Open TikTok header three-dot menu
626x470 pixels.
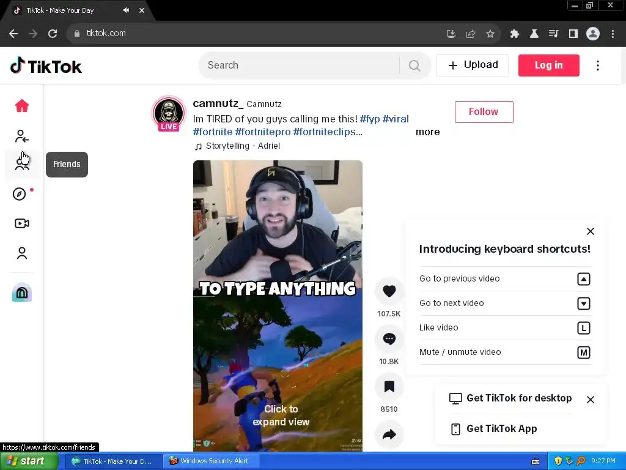click(598, 65)
